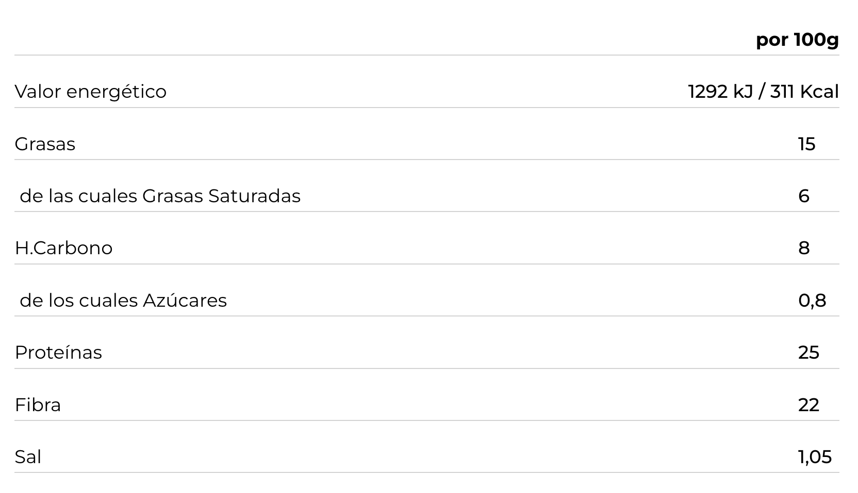The height and width of the screenshot is (493, 858).
Task: Select the 'Proteínas' row label
Action: (58, 353)
